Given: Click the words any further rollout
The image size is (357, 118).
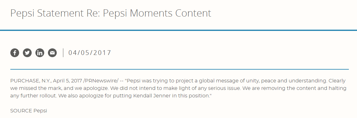Looking at the screenshot, I should [x=34, y=96].
